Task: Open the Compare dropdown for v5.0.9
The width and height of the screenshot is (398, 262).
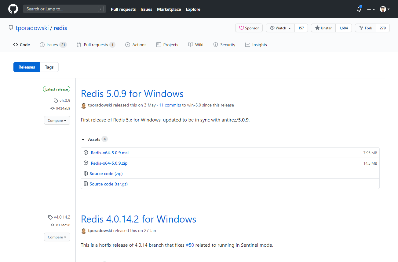Action: (57, 120)
